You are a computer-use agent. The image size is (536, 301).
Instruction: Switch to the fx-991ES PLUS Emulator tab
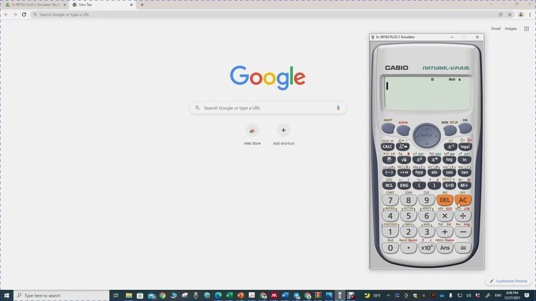(35, 5)
